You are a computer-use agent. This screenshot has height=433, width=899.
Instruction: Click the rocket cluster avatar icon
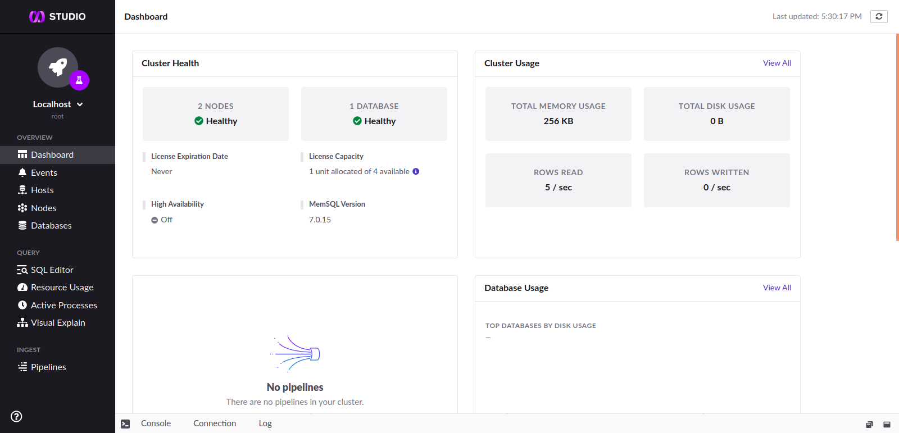tap(58, 67)
